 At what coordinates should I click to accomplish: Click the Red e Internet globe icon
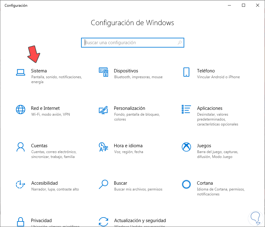(21, 110)
